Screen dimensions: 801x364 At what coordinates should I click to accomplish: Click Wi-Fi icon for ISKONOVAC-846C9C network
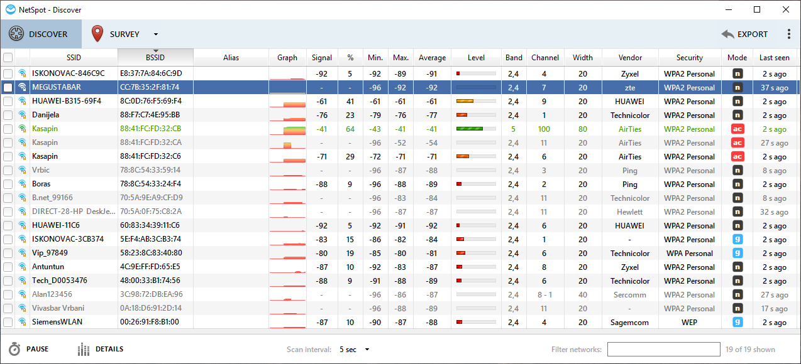pos(23,73)
